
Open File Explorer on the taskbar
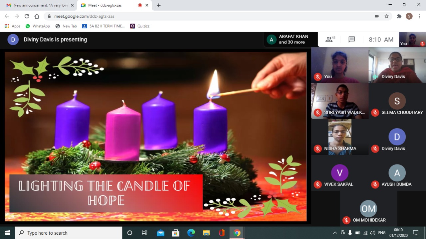206,233
